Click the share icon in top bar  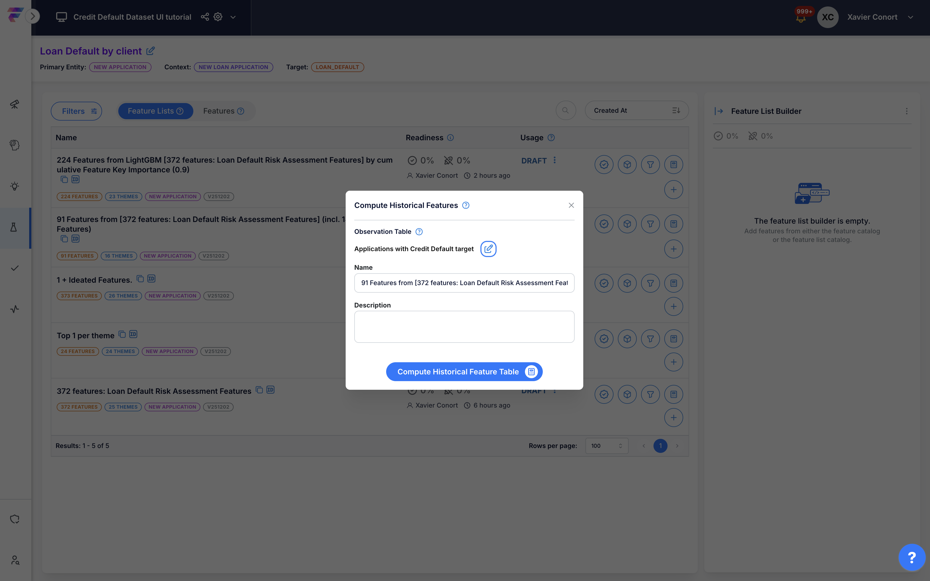click(x=205, y=17)
